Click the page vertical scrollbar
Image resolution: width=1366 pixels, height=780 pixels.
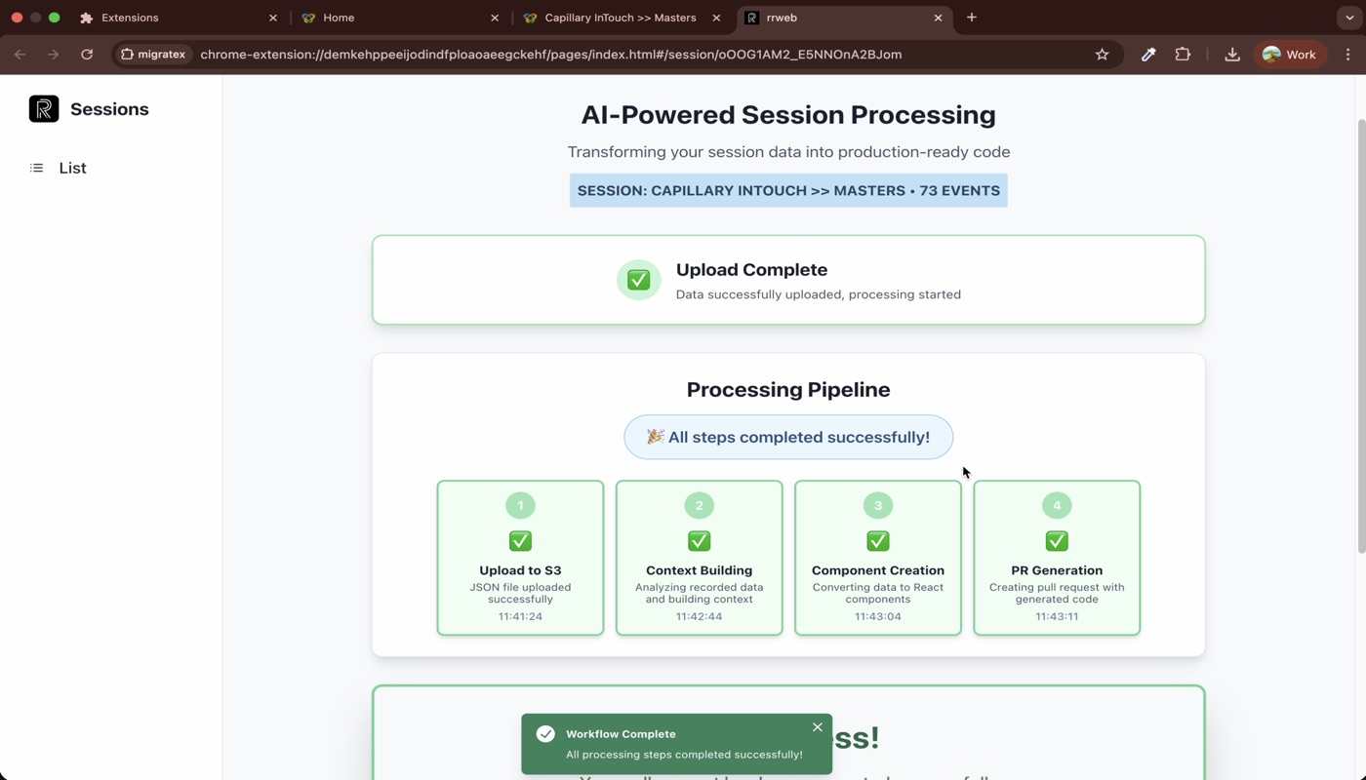pyautogui.click(x=1361, y=336)
